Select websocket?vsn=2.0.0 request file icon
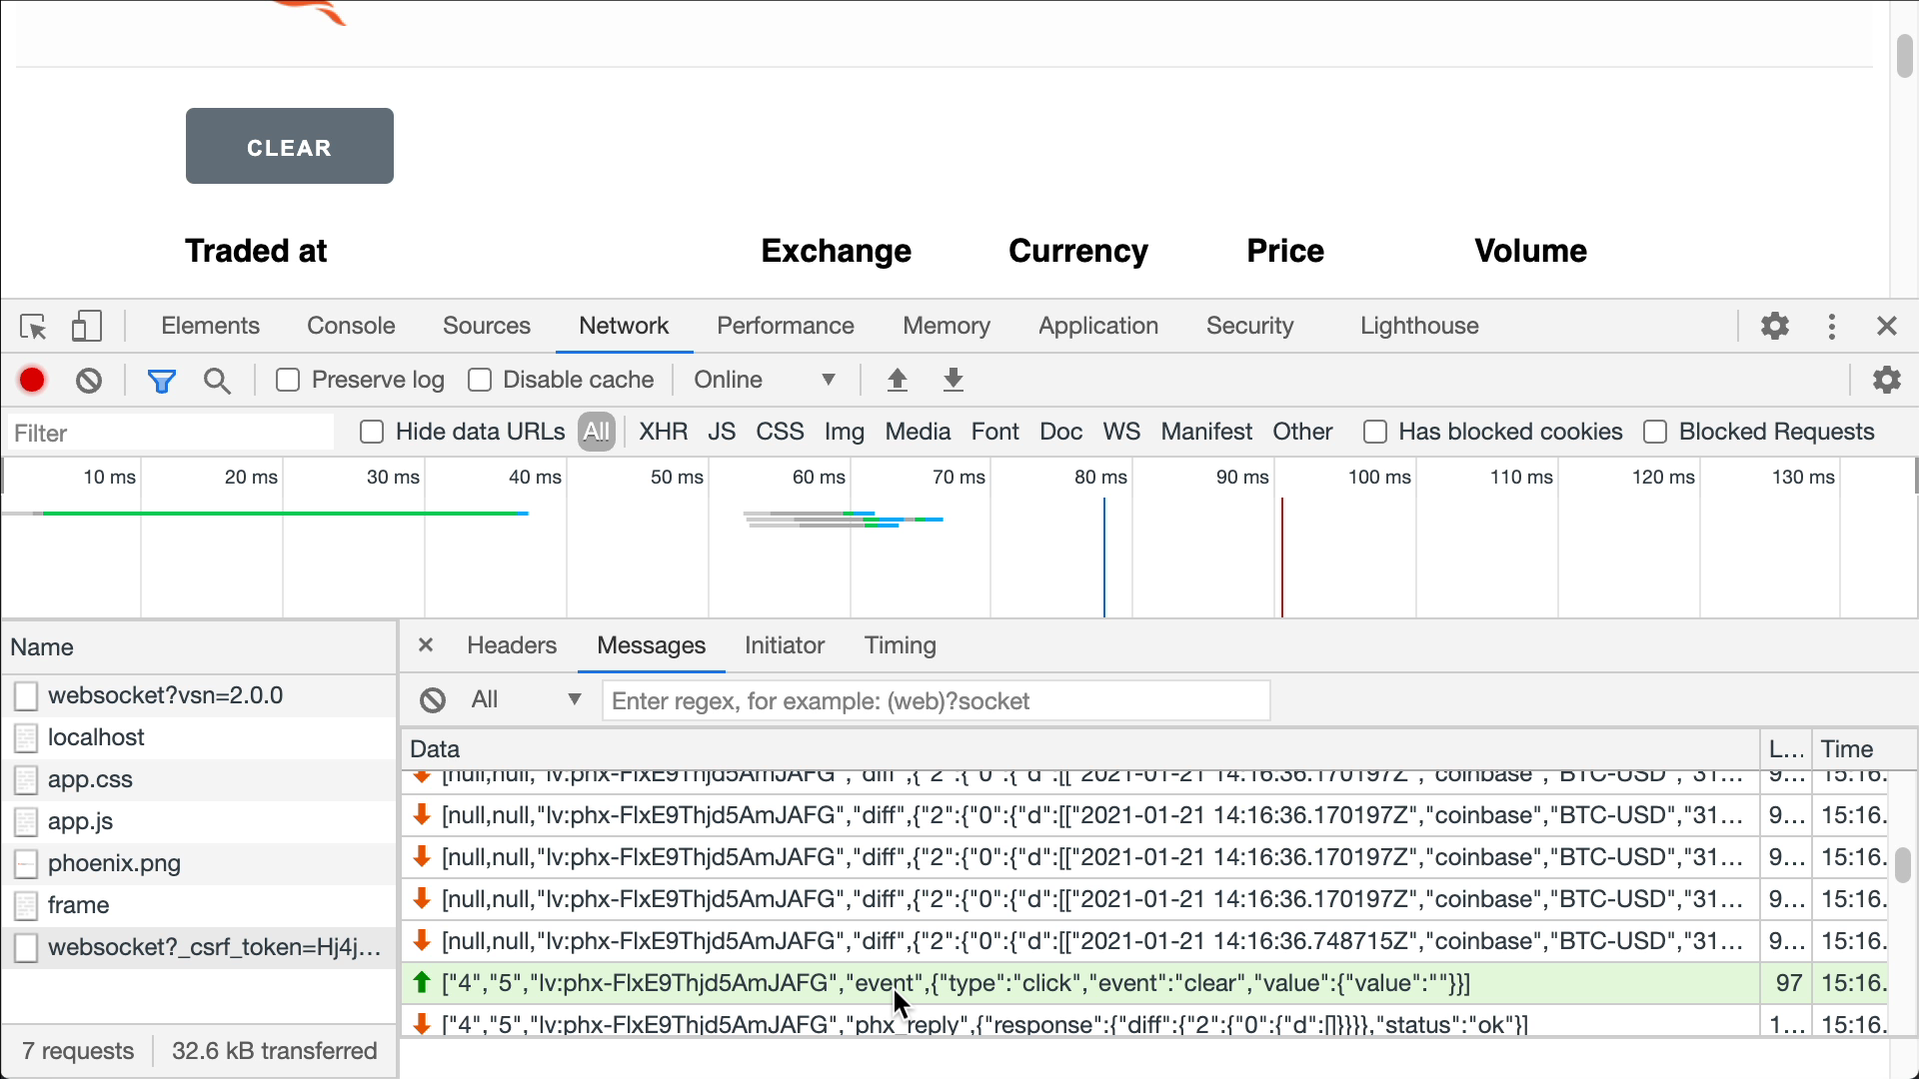 [x=27, y=695]
